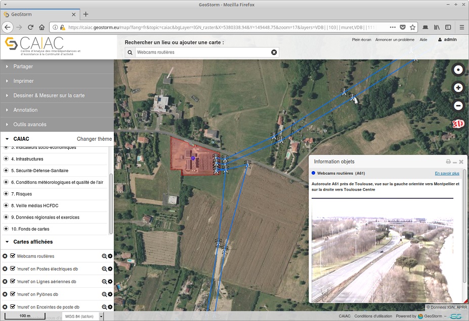Viewport: 469px width, 321px height.
Task: Print the Information objets panel
Action: point(448,162)
